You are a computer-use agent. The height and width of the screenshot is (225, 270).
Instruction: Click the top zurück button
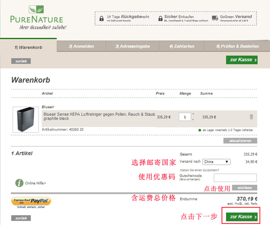pyautogui.click(x=21, y=61)
